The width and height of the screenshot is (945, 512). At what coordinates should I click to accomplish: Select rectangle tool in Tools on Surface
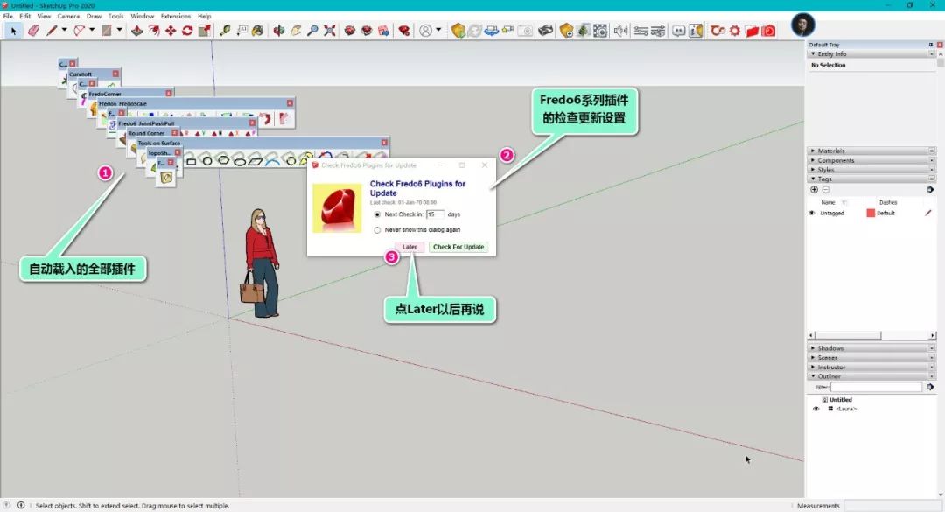point(191,161)
